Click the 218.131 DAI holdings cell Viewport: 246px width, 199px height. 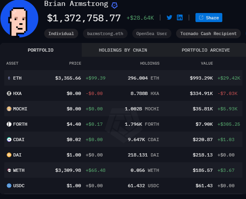click(x=143, y=155)
